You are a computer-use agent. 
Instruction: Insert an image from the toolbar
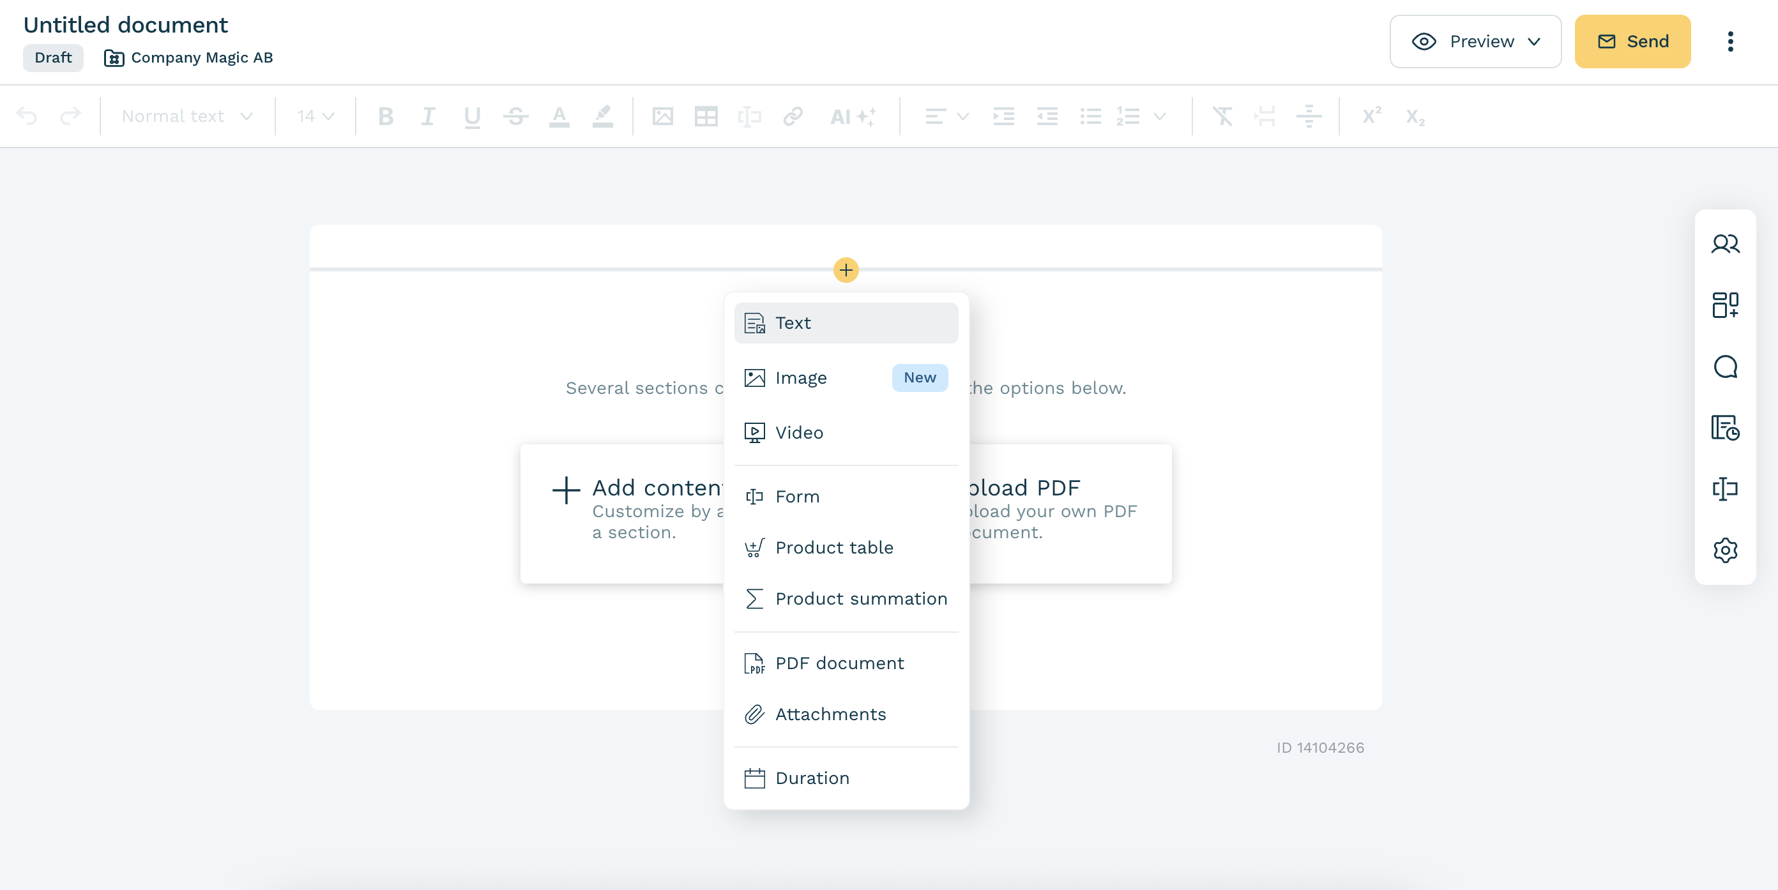(663, 116)
